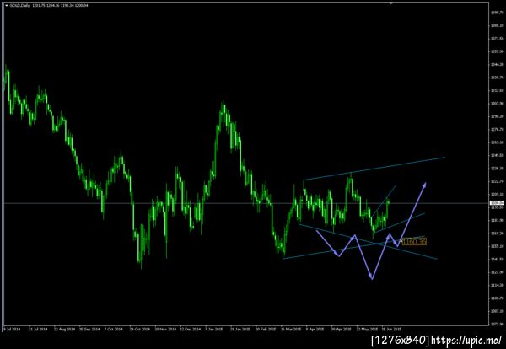Click the current price tag on the scale
This screenshot has height=349, width=506.
coord(498,203)
